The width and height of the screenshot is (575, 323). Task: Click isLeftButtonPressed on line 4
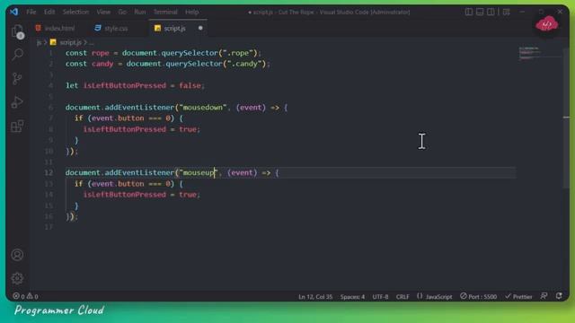pos(124,85)
